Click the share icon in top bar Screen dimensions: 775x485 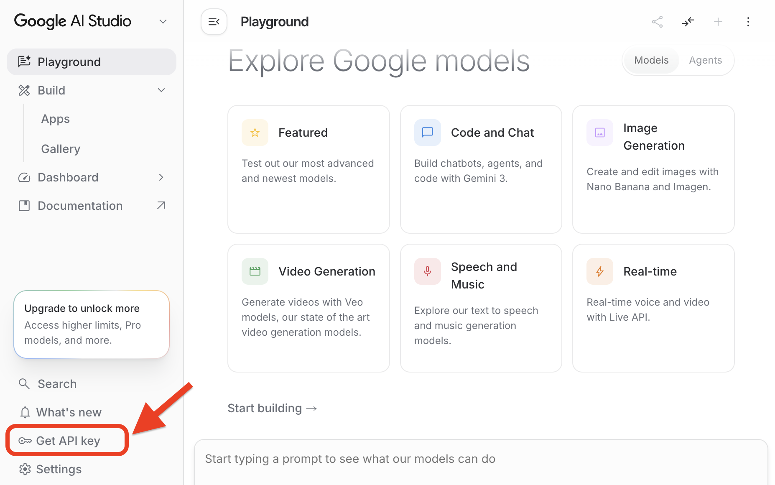coord(658,22)
